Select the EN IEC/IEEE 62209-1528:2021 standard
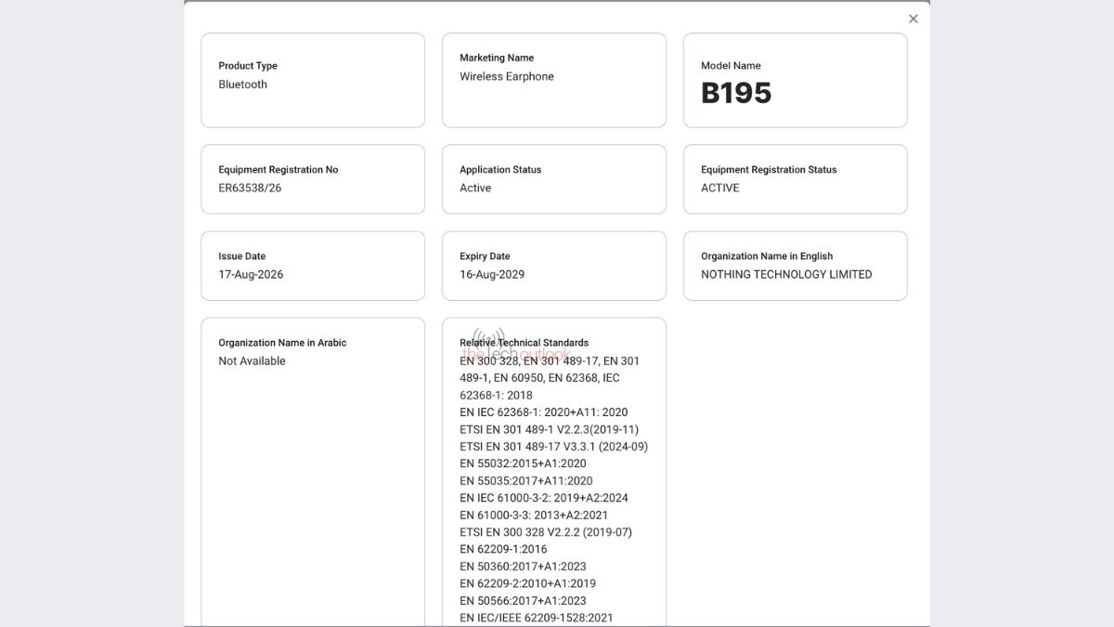1114x627 pixels. [x=537, y=618]
